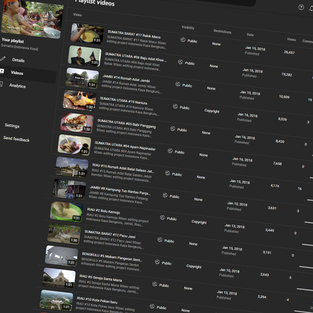Click globe icon for Gereja Santa Maria
This screenshot has width=313, height=313.
155,284
